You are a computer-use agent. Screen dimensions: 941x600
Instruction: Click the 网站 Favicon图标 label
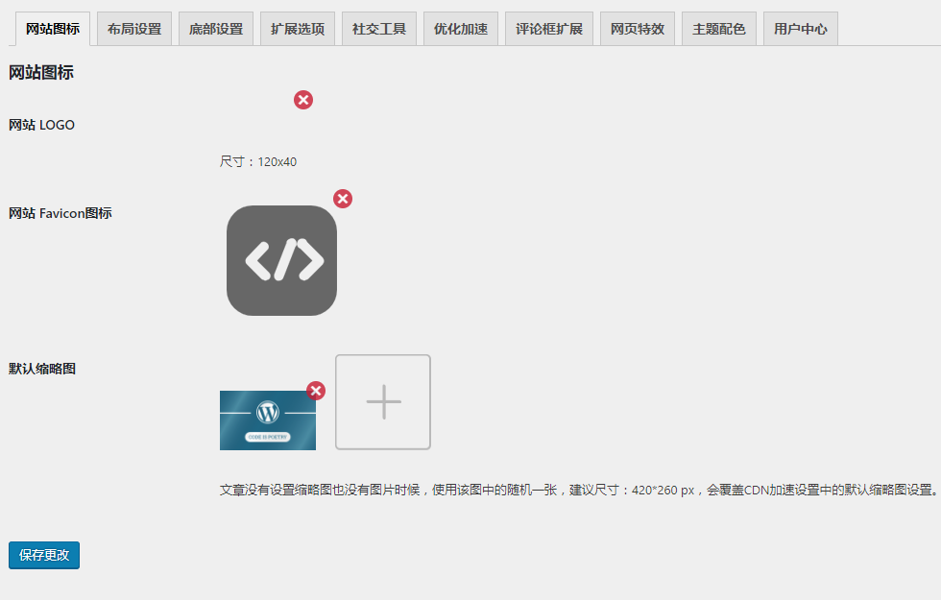[60, 213]
